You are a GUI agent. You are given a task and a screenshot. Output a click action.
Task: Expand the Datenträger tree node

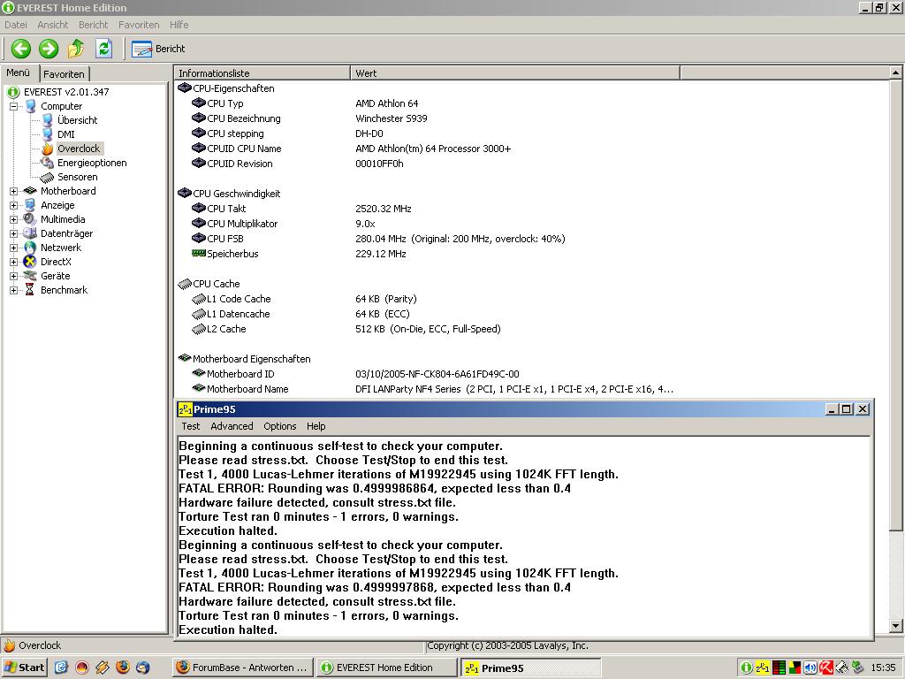point(13,233)
